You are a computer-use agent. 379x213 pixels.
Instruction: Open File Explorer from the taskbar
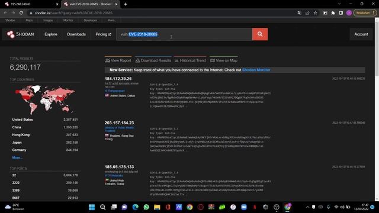[x=157, y=207]
